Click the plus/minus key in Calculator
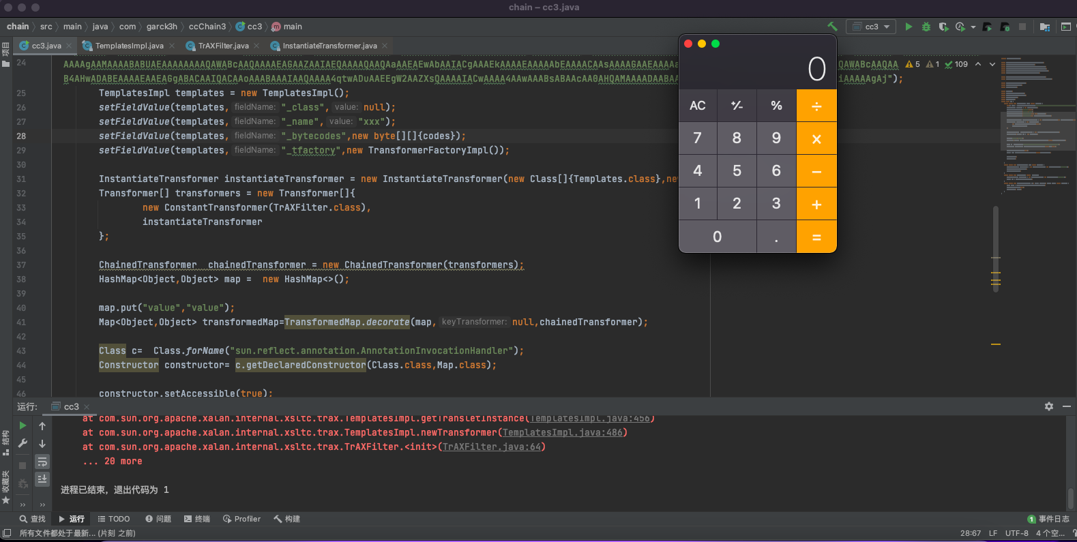 coord(737,106)
